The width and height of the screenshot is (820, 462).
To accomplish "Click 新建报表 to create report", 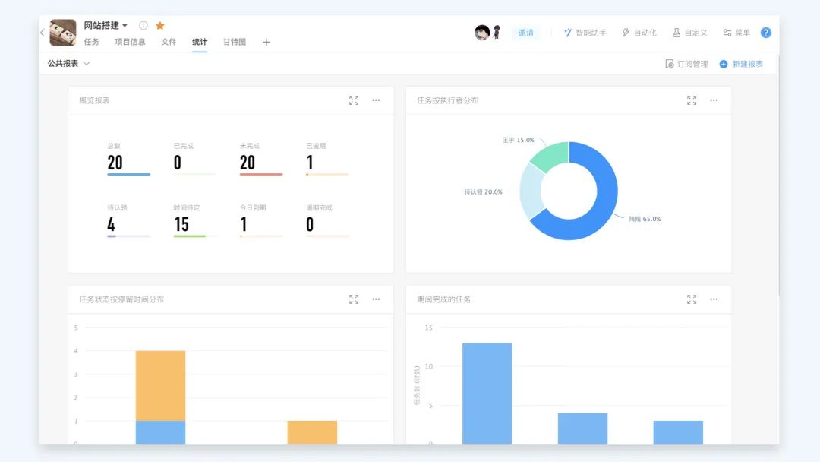I will pyautogui.click(x=741, y=65).
